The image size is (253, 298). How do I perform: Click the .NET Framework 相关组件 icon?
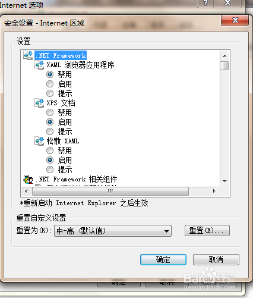pos(28,179)
